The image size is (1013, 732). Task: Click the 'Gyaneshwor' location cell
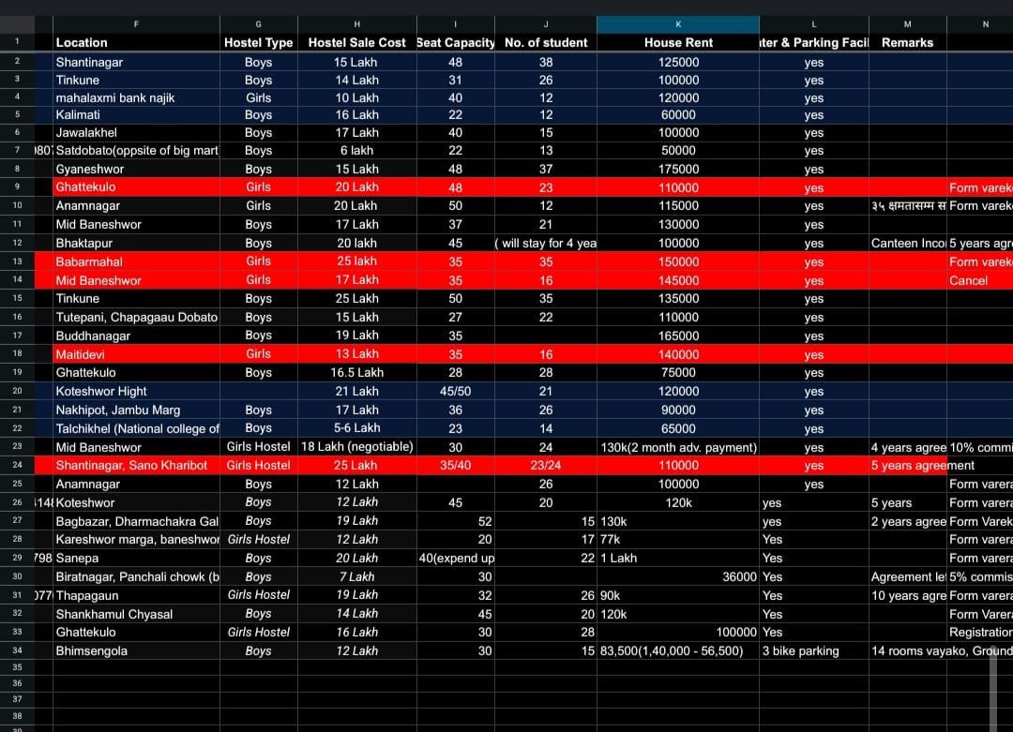(136, 169)
